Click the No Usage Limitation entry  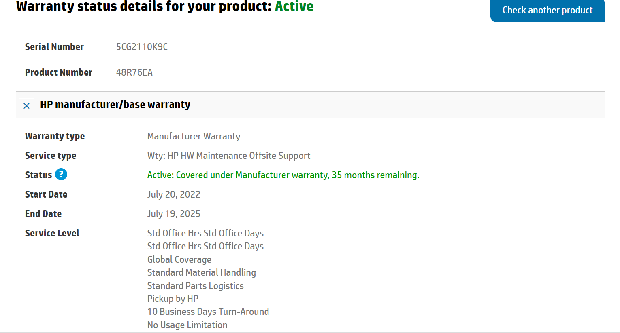click(187, 325)
